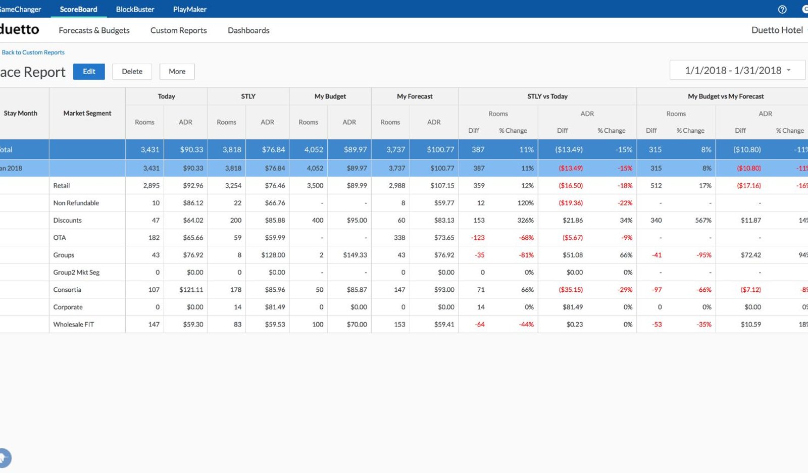This screenshot has width=808, height=473.
Task: Follow Back to Custom Reports link
Action: click(x=33, y=52)
